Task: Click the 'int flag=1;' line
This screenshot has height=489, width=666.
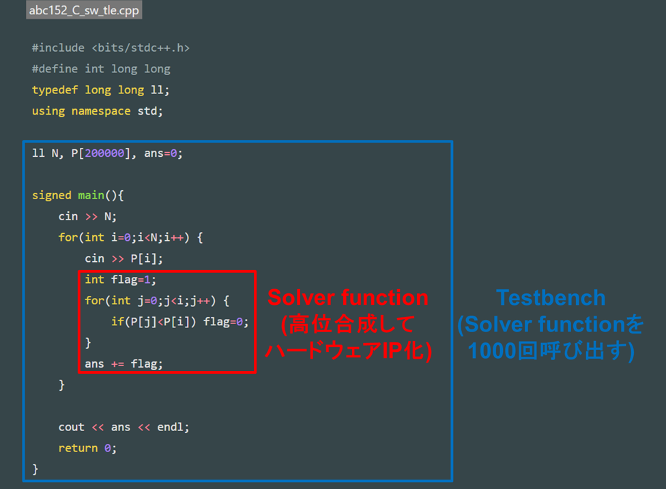Action: click(121, 280)
